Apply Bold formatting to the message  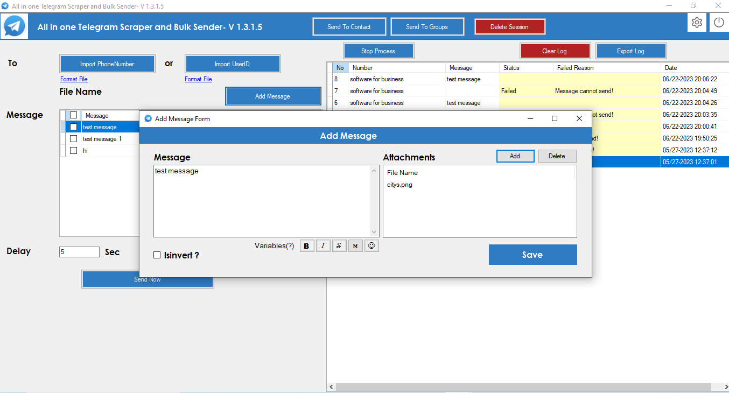pyautogui.click(x=306, y=245)
